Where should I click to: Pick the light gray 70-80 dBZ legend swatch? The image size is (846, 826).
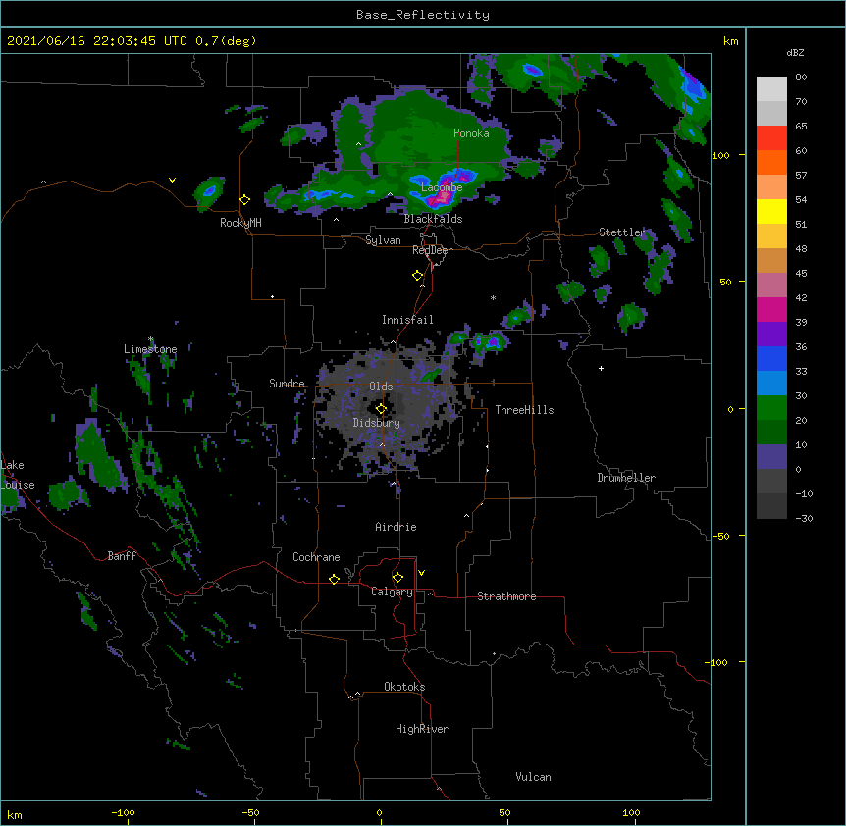[771, 88]
